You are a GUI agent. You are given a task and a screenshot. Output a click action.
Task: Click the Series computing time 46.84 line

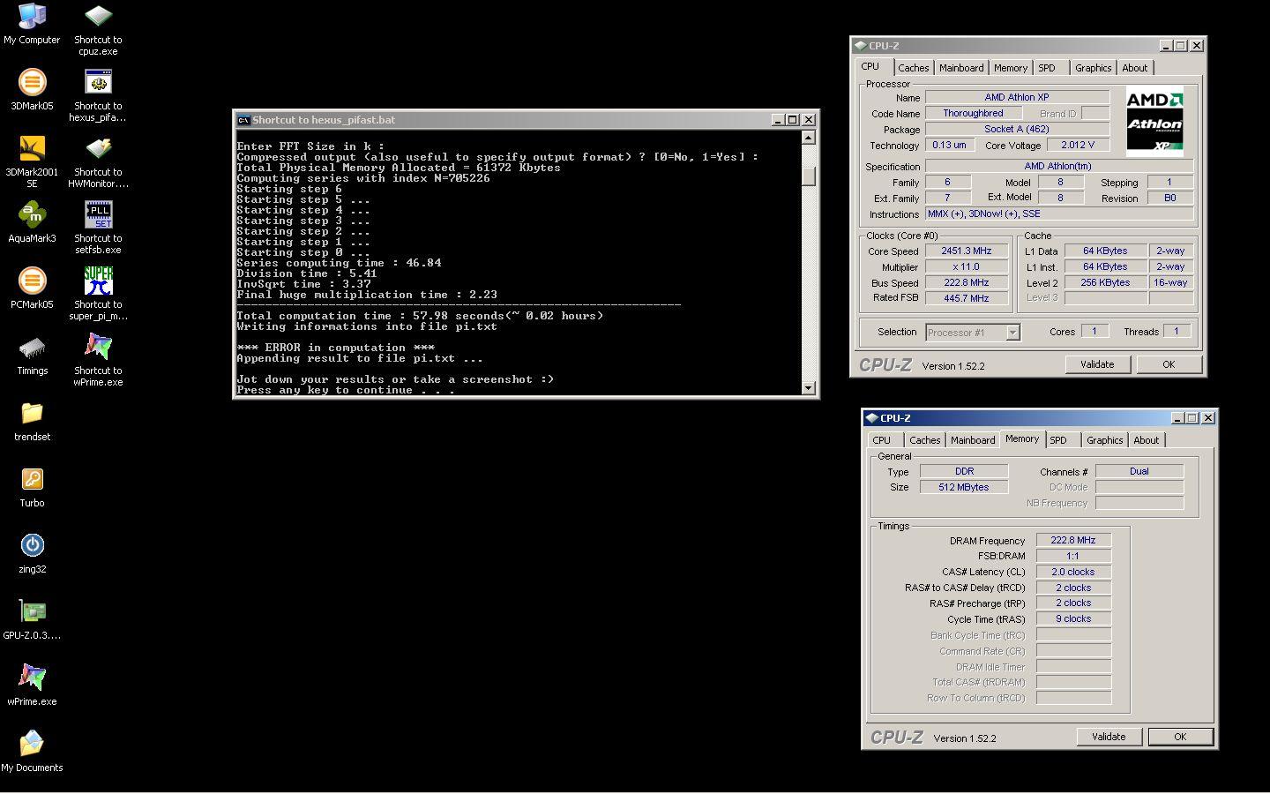pyautogui.click(x=339, y=263)
